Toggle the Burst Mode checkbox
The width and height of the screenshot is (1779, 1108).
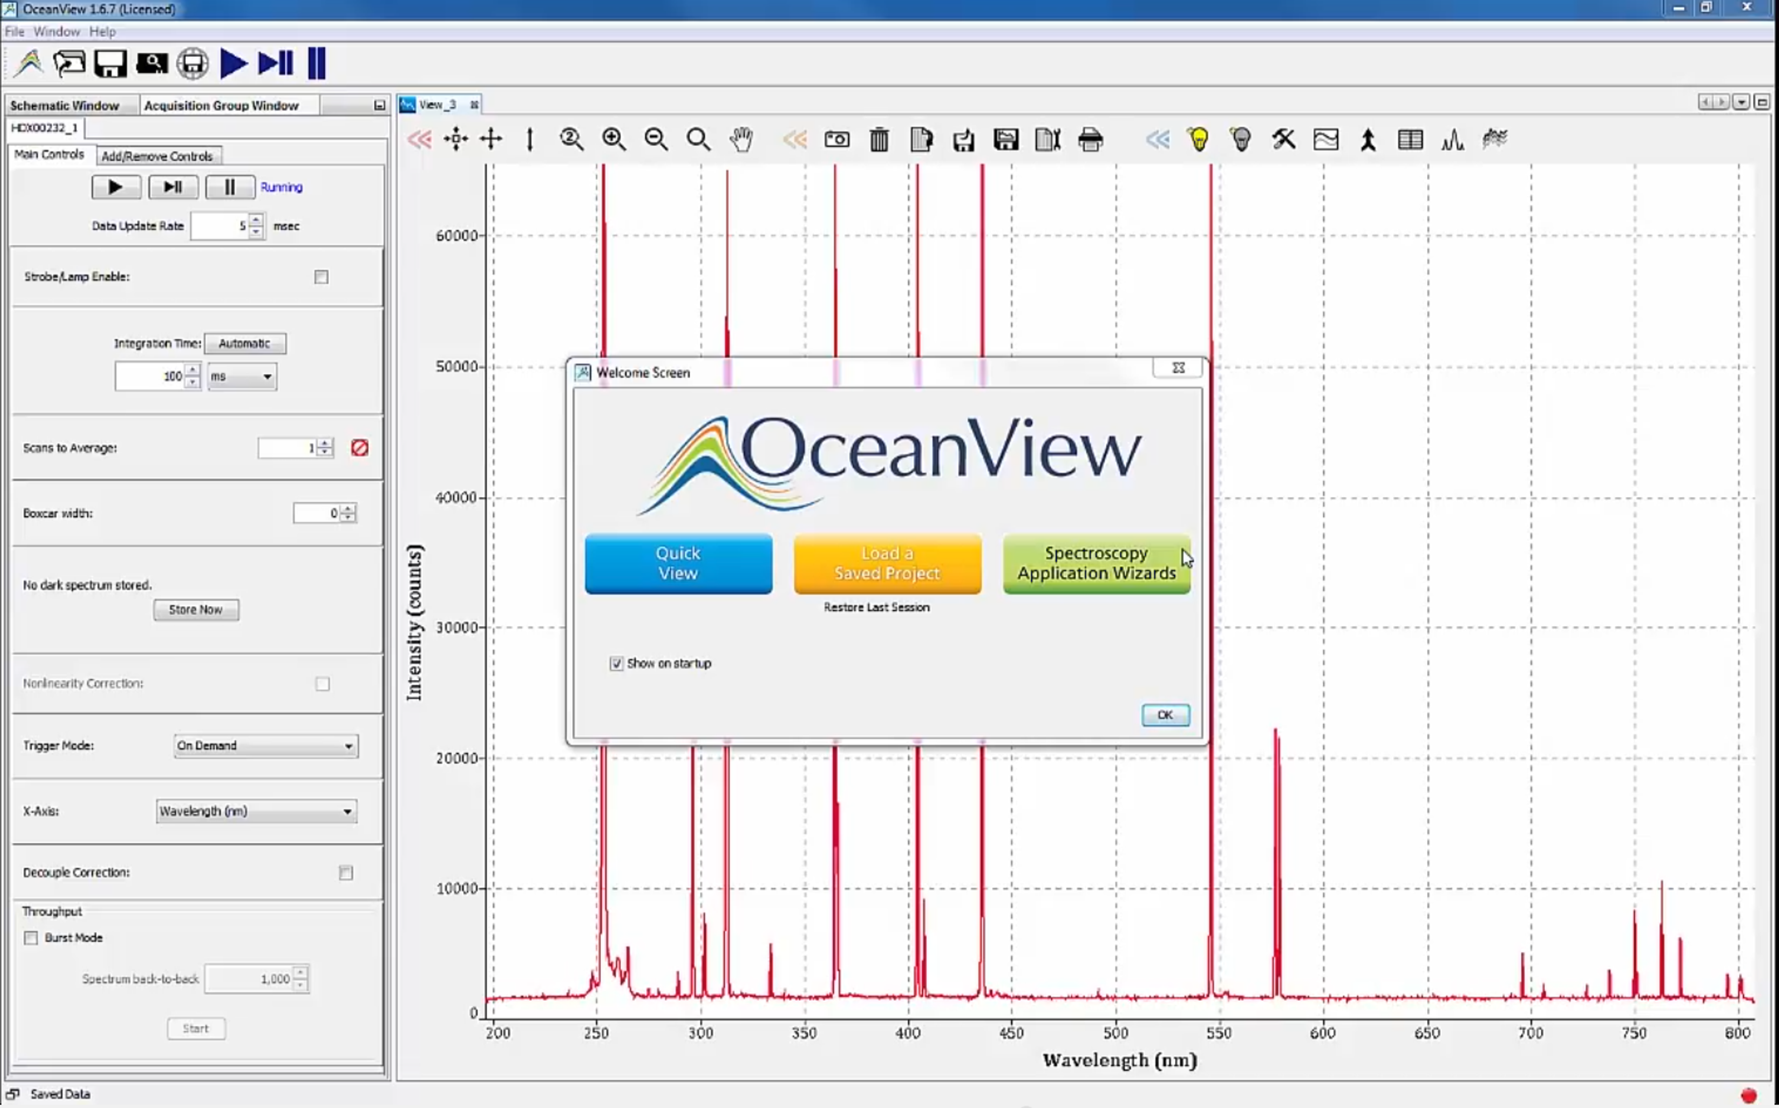[x=31, y=938]
